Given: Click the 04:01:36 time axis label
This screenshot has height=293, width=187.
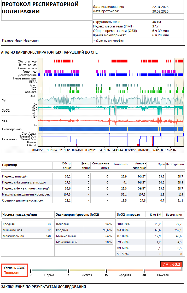Looking at the screenshot, I should click(104, 150).
